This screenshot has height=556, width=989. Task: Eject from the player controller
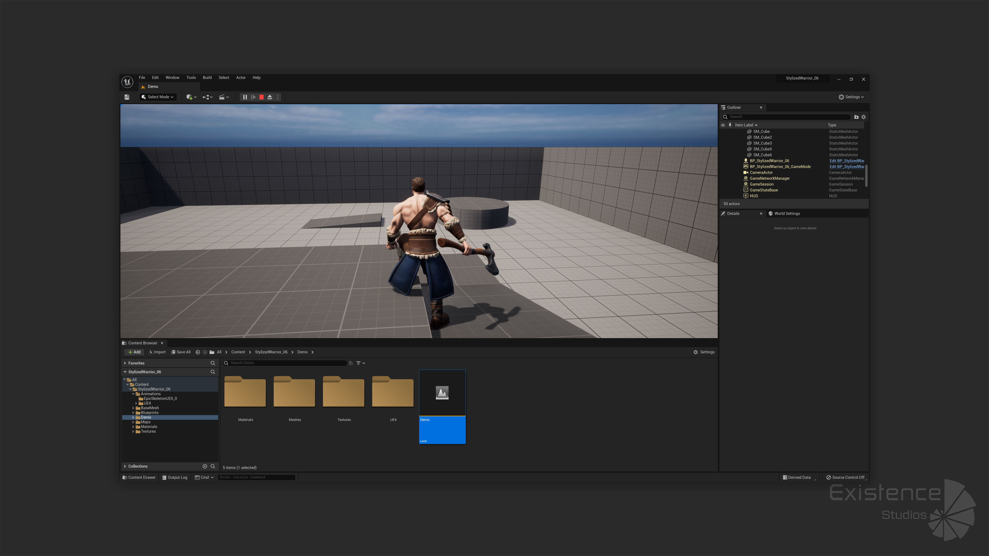click(x=270, y=97)
